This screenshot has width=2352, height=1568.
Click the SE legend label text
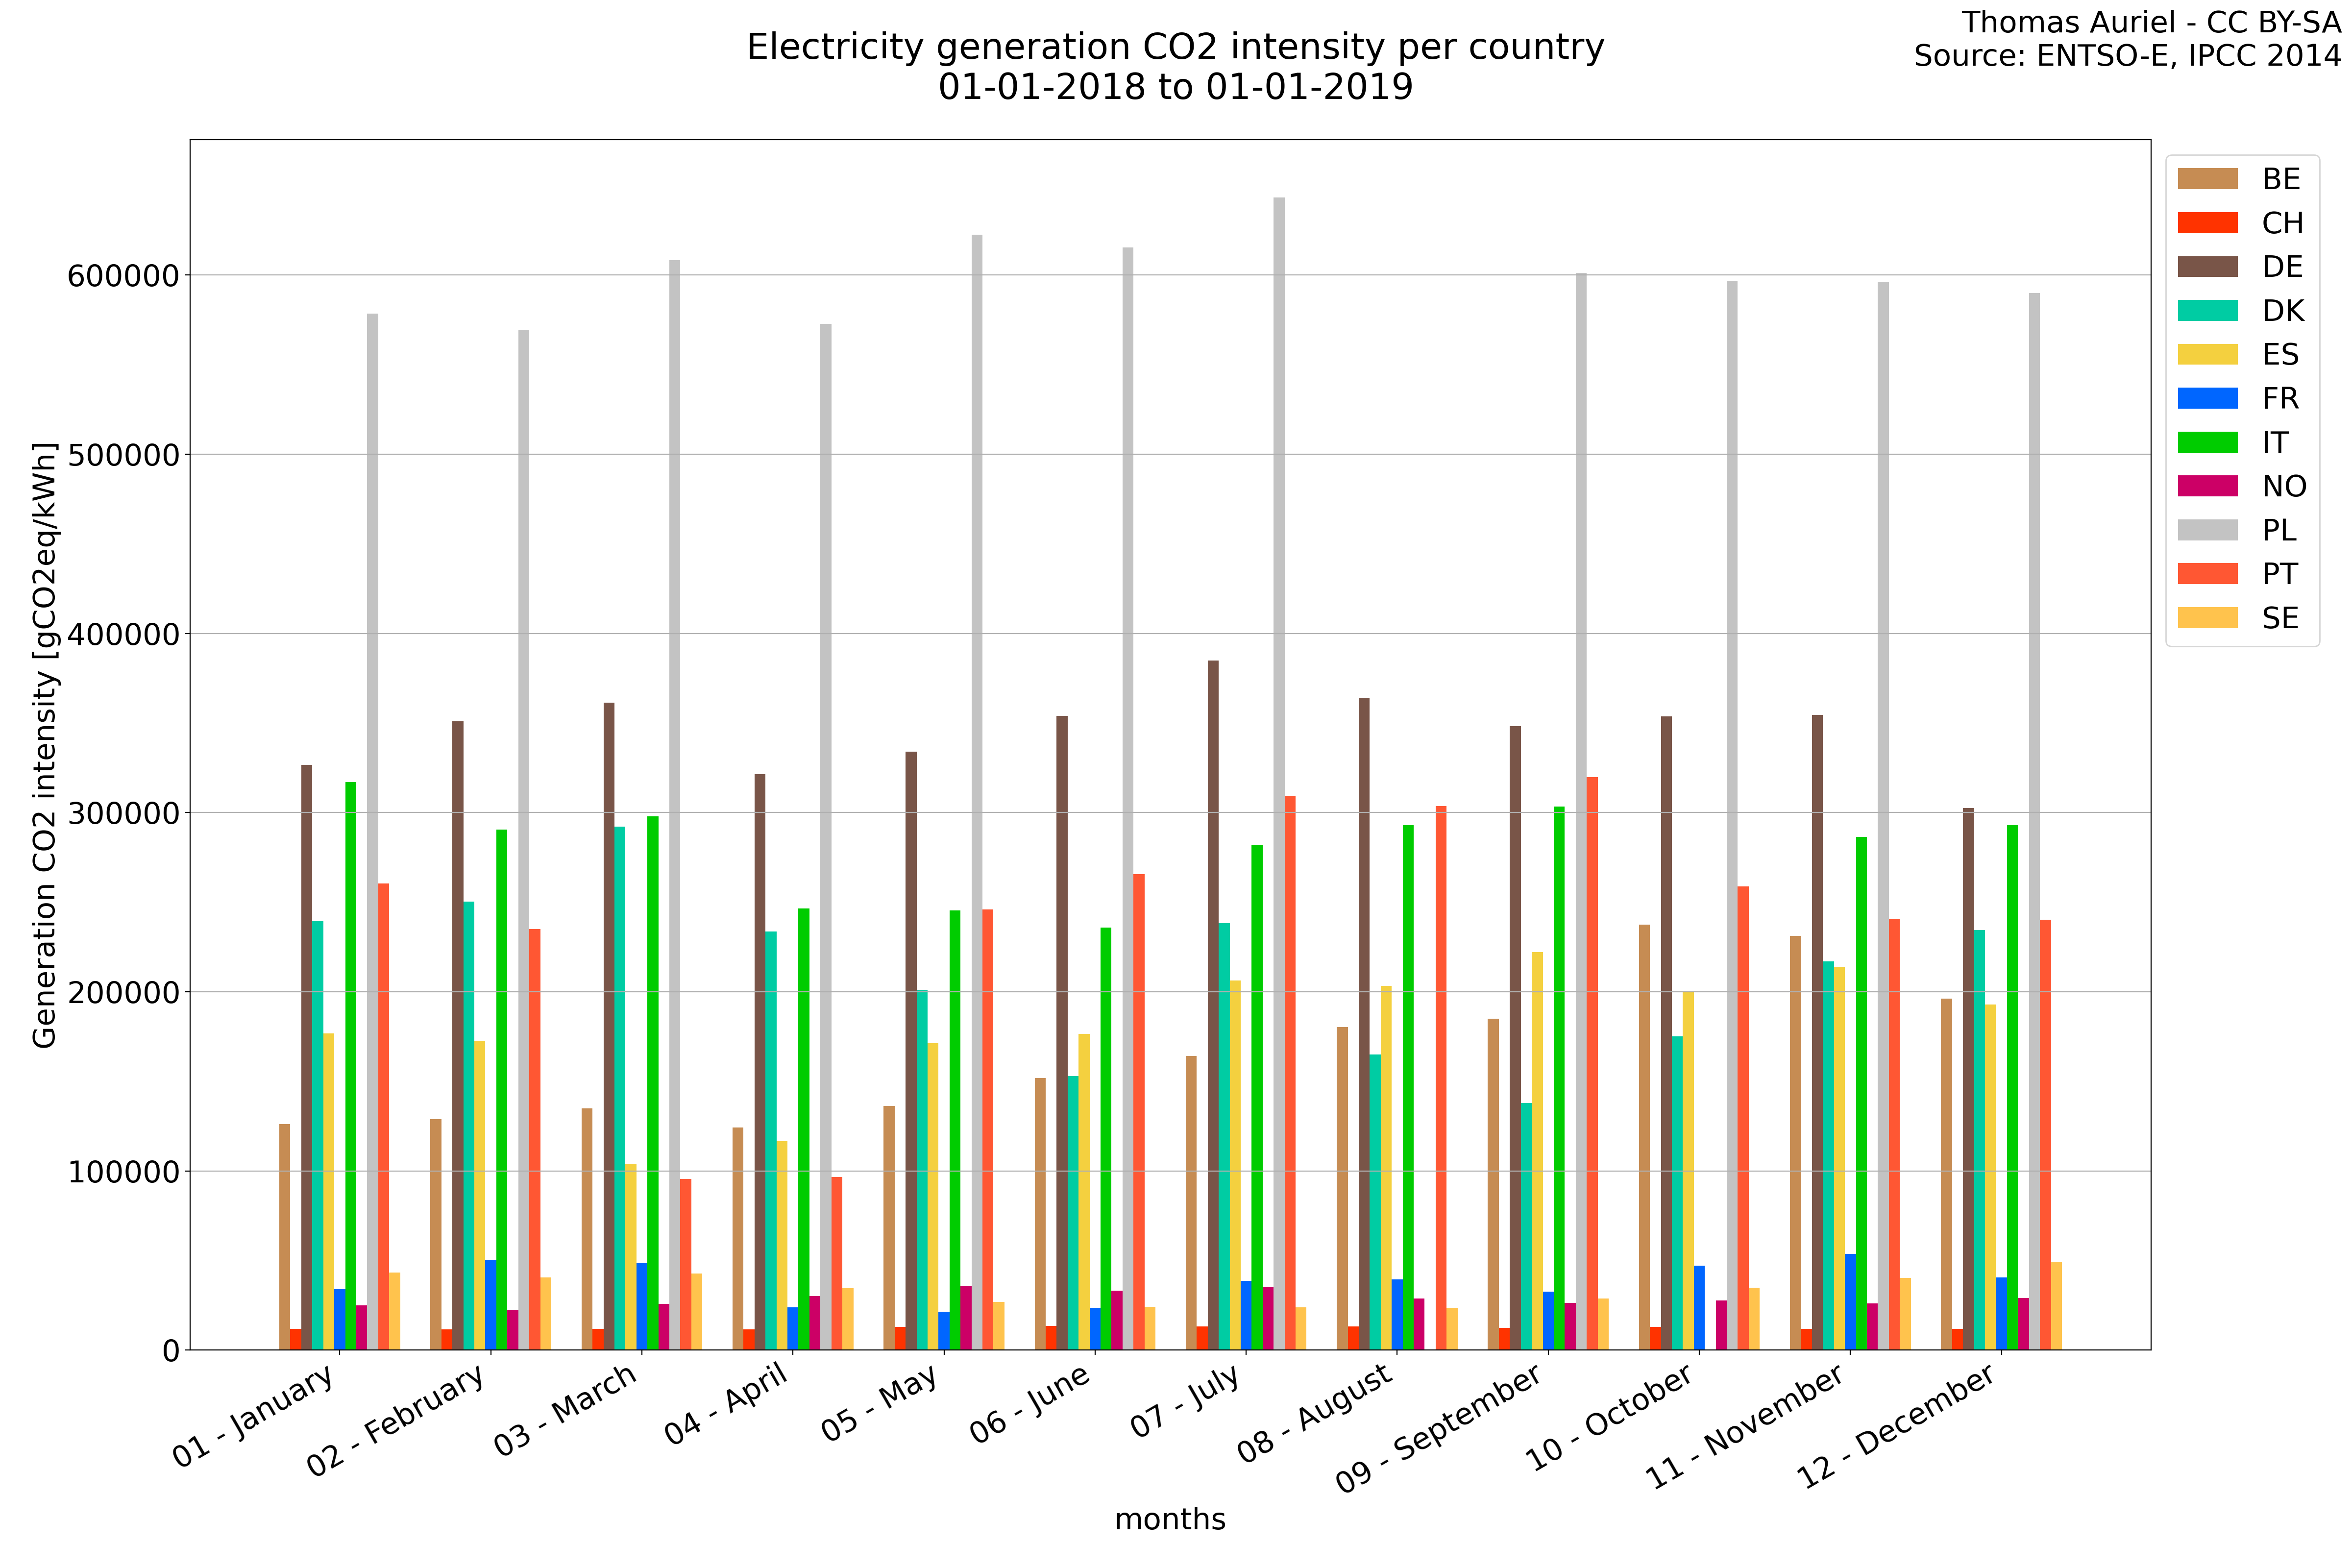pyautogui.click(x=2280, y=619)
